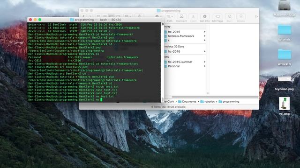
Task: Open the Finder Action gear menu
Action: click(x=158, y=16)
